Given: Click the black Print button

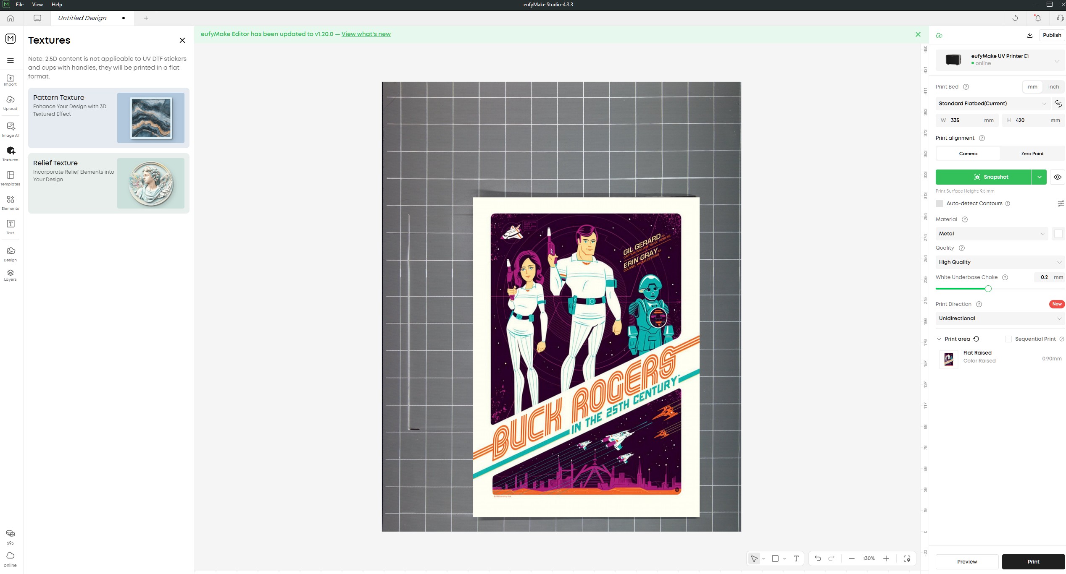Looking at the screenshot, I should 1033,562.
